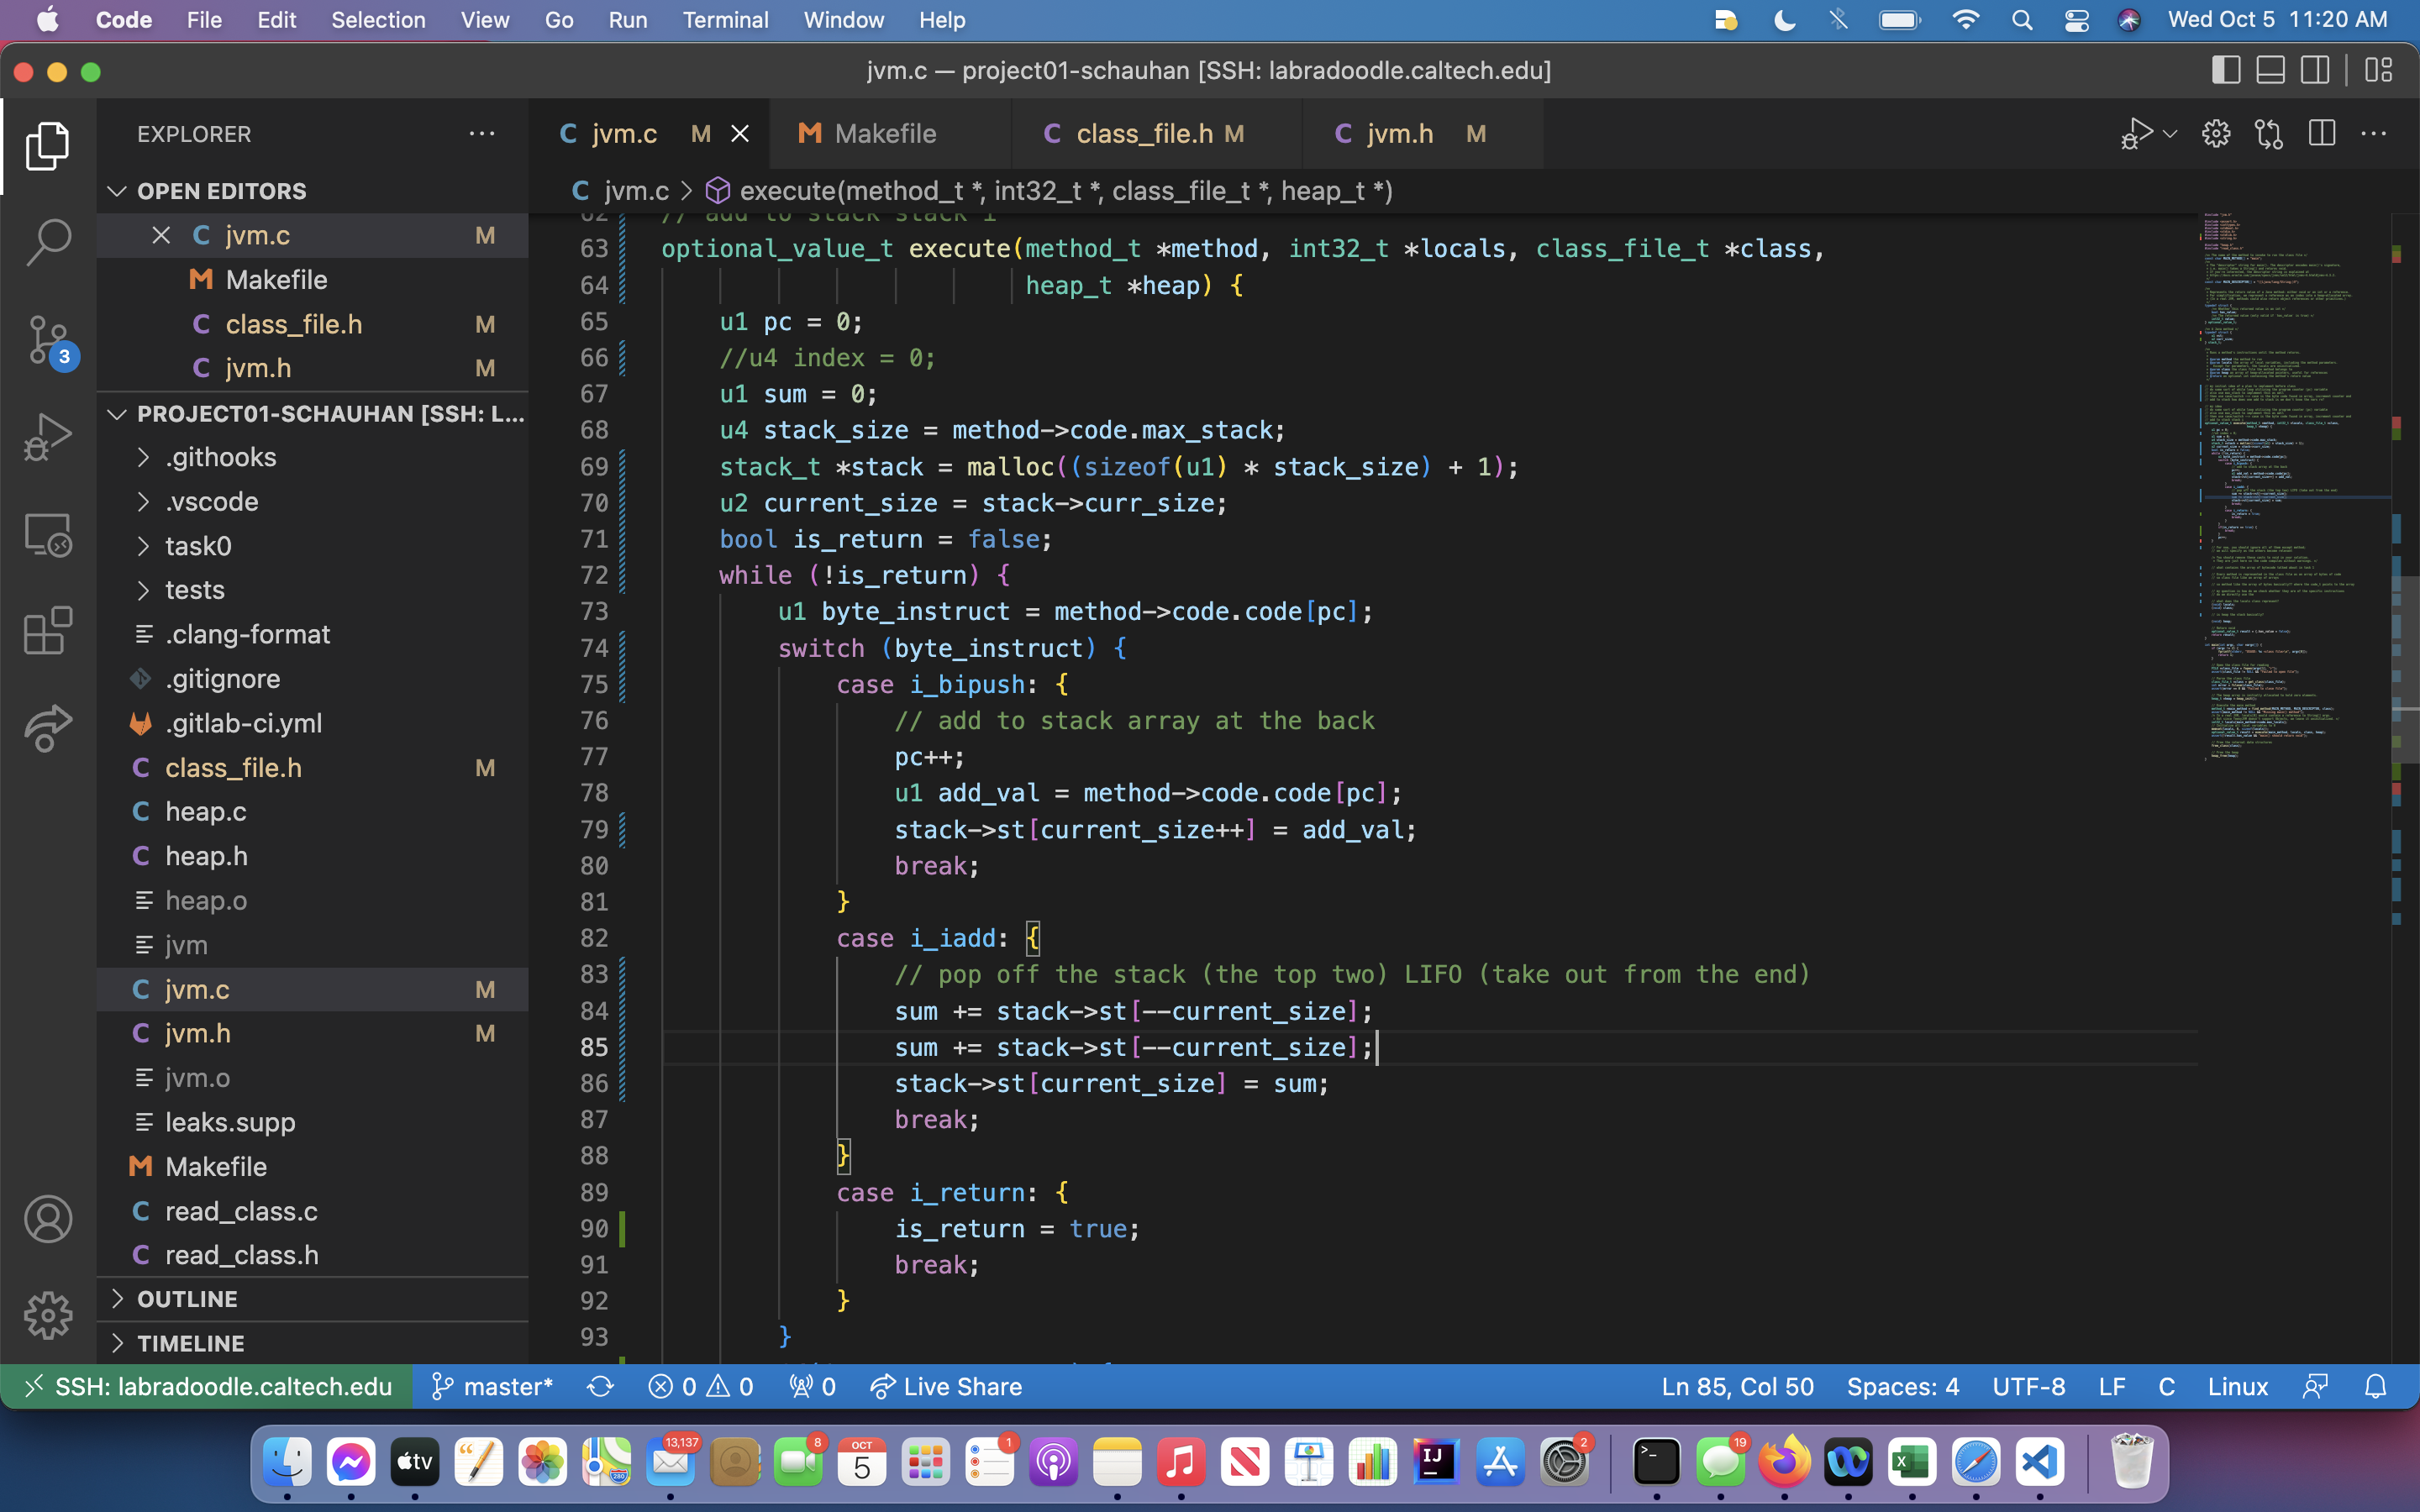Viewport: 2420px width, 1512px height.
Task: Open the Search view in activity bar
Action: click(x=47, y=241)
